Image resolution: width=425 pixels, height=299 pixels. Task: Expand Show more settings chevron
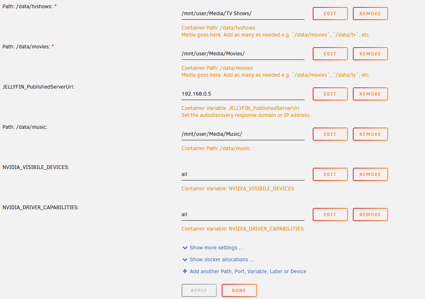point(185,248)
